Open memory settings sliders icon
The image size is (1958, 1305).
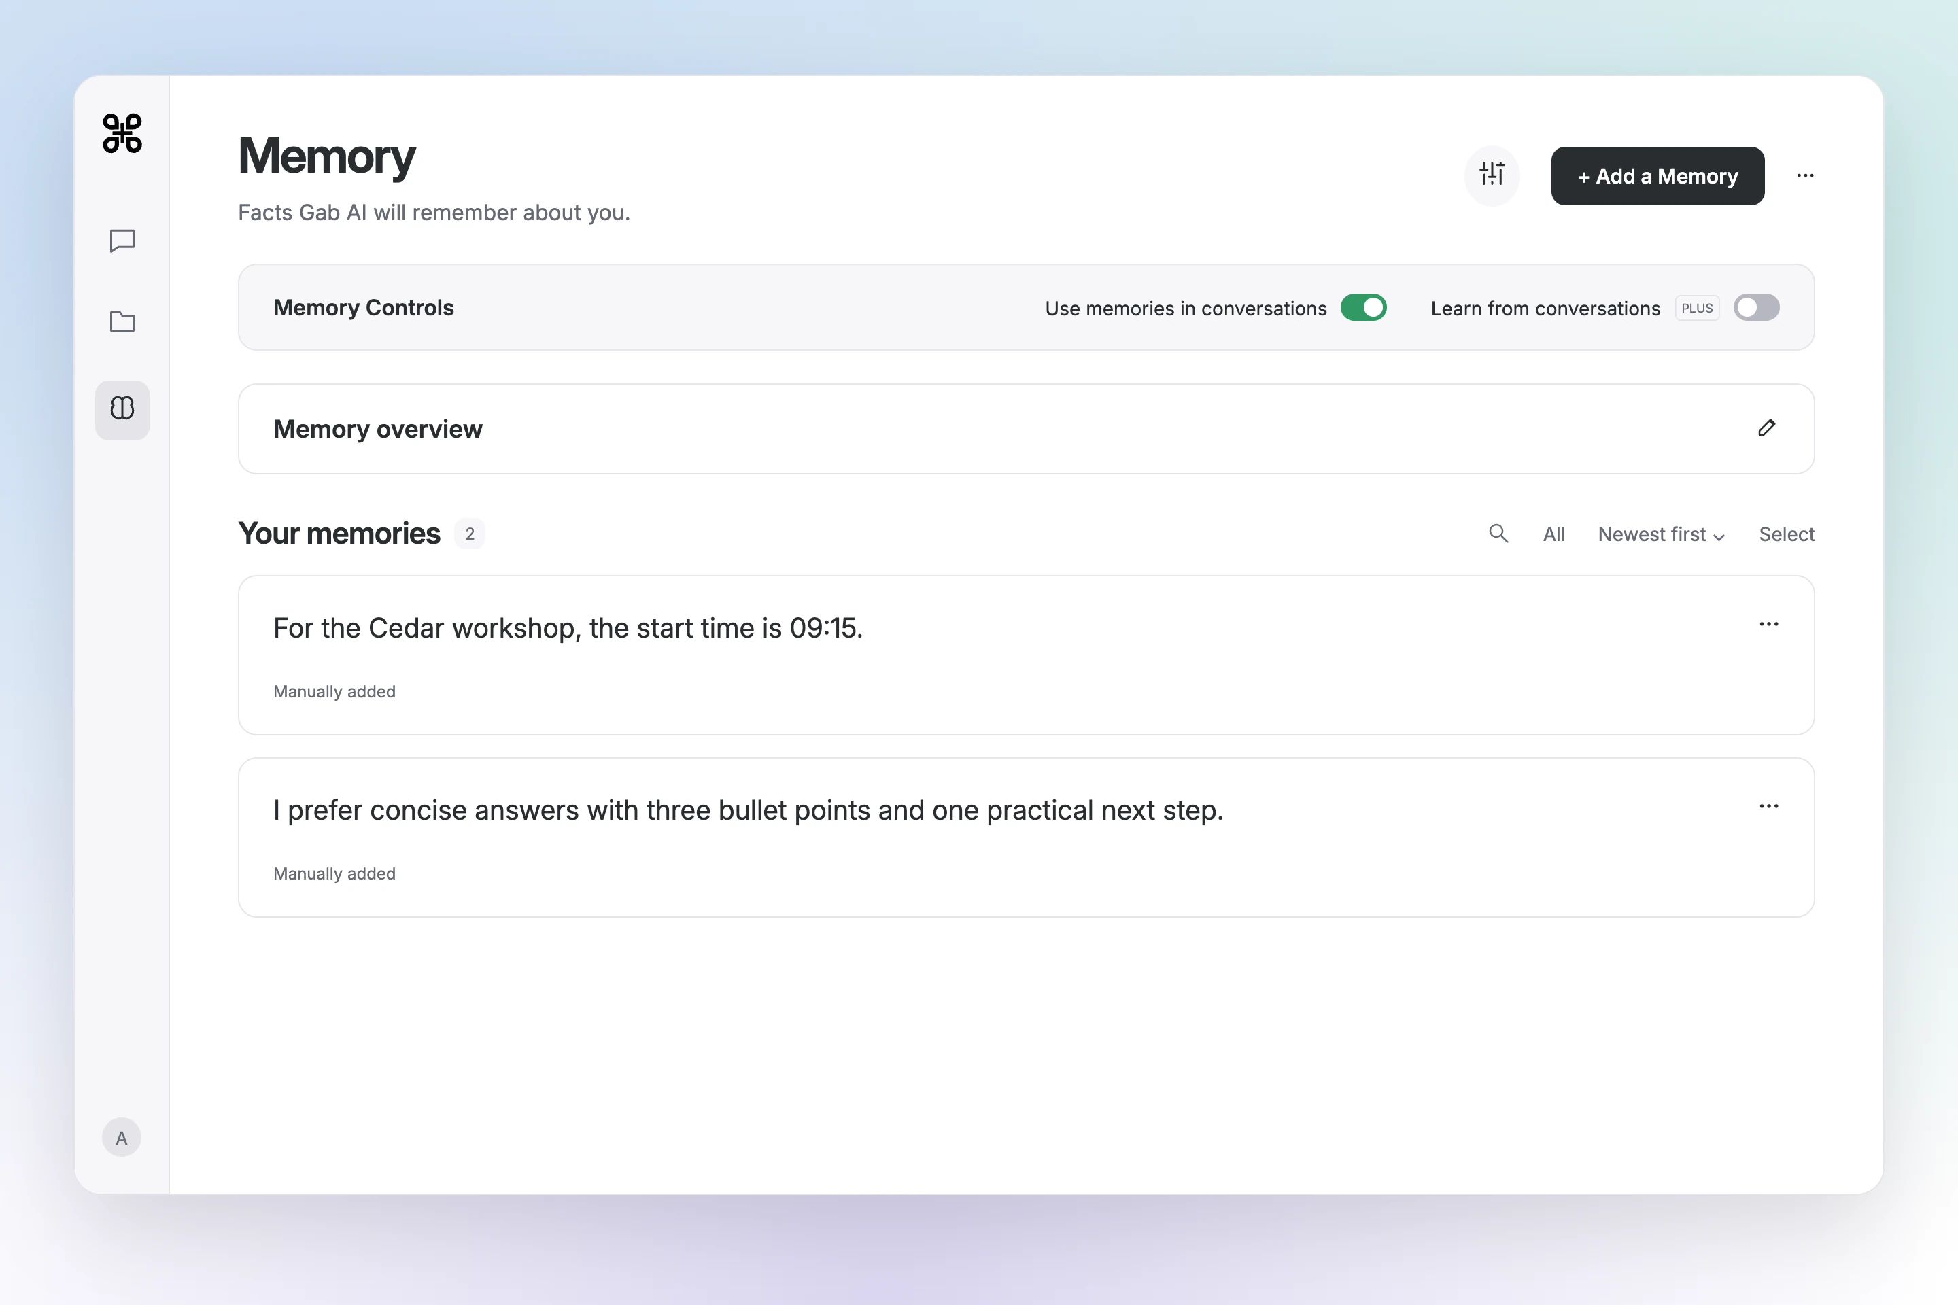(1492, 175)
